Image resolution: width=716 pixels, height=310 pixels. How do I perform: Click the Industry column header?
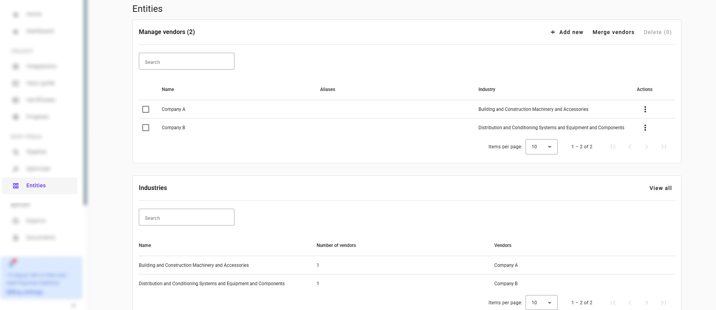[487, 89]
